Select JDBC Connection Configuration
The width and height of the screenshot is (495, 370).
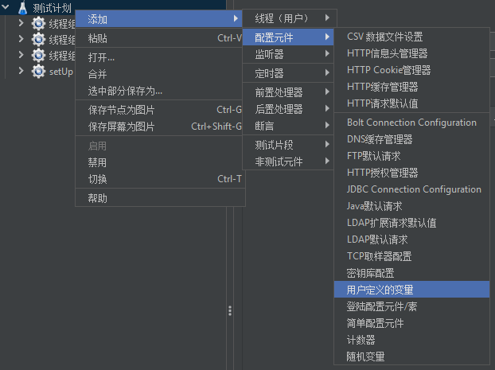(414, 189)
